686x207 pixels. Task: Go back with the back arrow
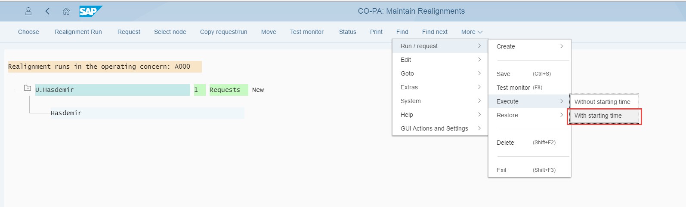[x=47, y=12]
